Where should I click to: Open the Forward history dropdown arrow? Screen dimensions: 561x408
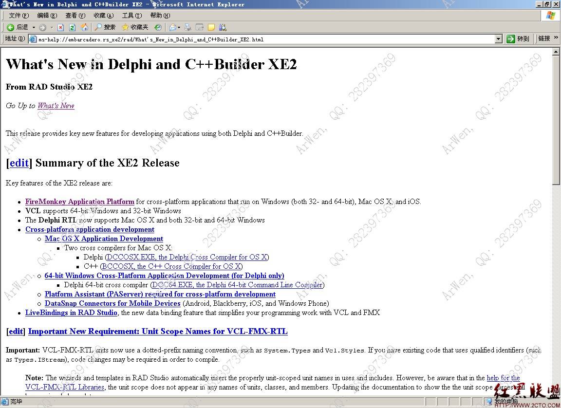[x=52, y=27]
